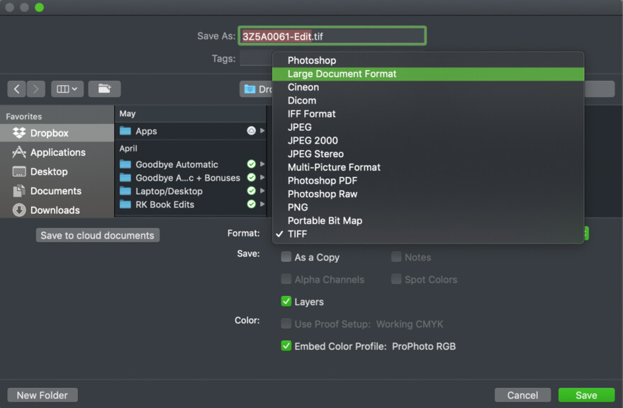Click the back navigation arrow
Image resolution: width=623 pixels, height=408 pixels.
[x=16, y=89]
